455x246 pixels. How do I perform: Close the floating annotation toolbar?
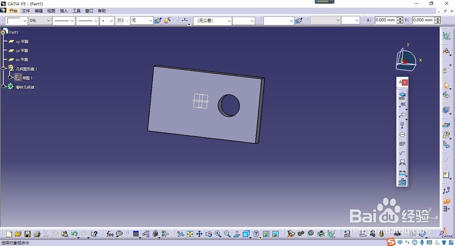(405, 82)
